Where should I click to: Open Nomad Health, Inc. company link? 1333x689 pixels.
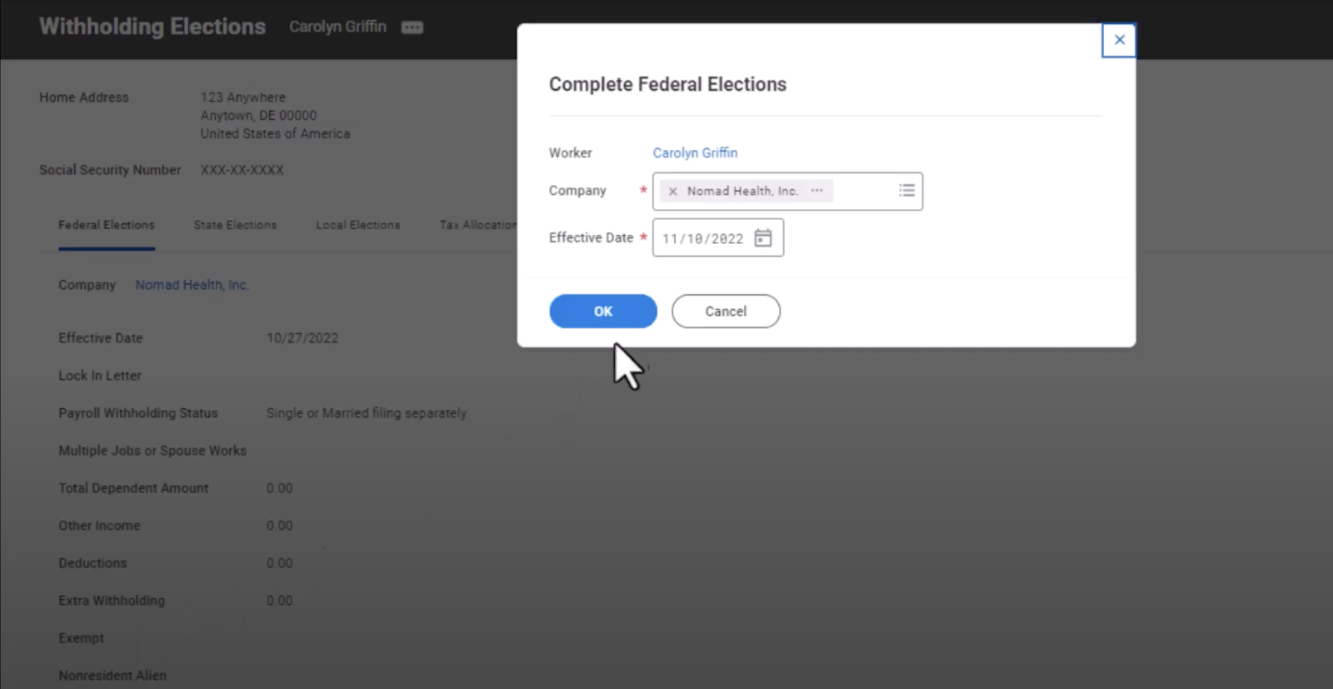pyautogui.click(x=192, y=285)
